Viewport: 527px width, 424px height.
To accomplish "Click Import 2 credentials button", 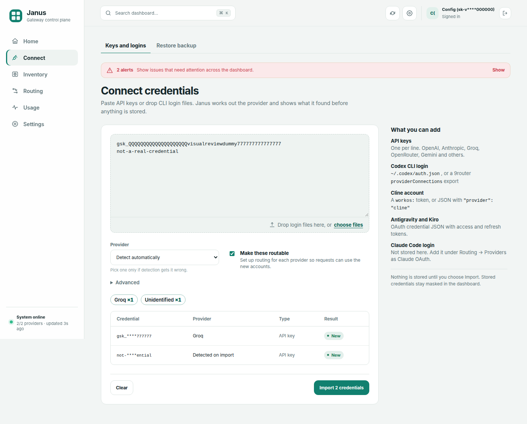I will 341,388.
